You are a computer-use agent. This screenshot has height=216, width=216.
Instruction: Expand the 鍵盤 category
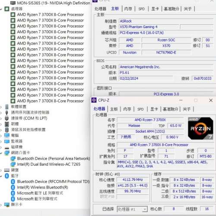coord(1,170)
